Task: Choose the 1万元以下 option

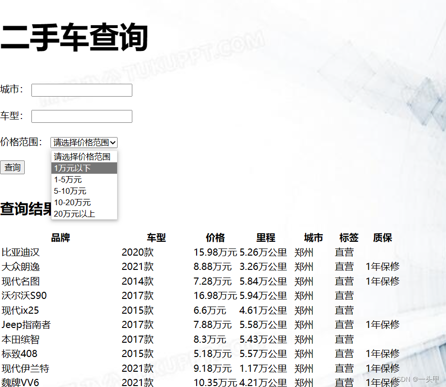Action: [84, 168]
